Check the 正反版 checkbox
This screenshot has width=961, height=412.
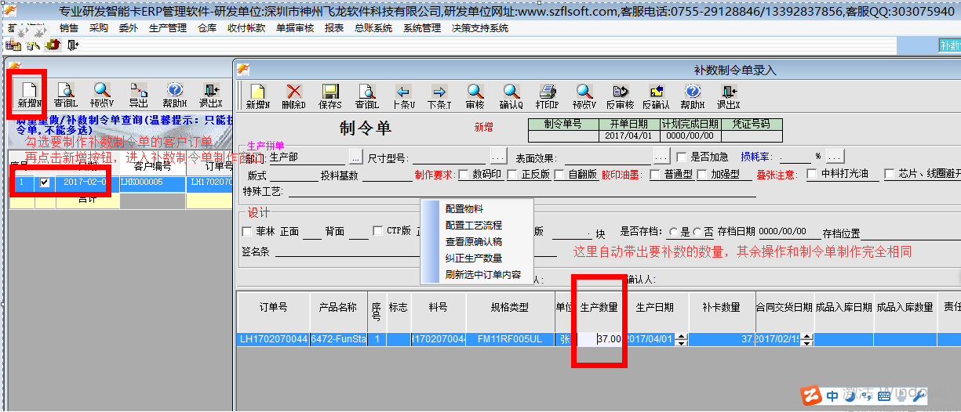click(x=512, y=175)
